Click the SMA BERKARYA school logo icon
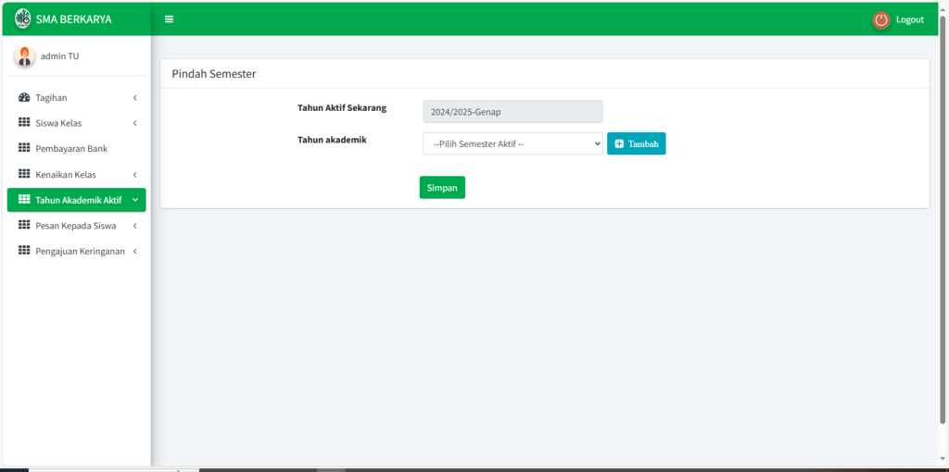Image resolution: width=949 pixels, height=472 pixels. point(23,19)
